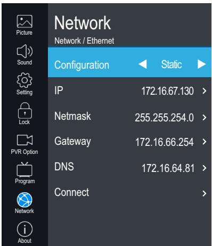Select IP address 172.16.67.130
The image size is (212, 246).
[x=167, y=91]
